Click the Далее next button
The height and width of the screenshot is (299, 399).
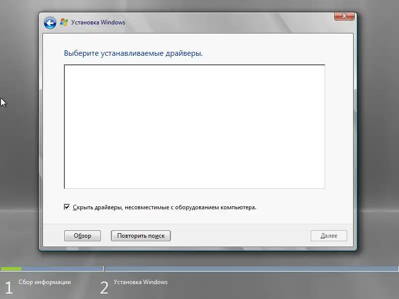click(329, 236)
